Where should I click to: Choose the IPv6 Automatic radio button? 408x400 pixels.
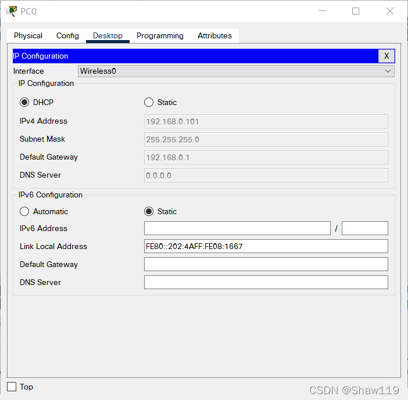pyautogui.click(x=24, y=211)
